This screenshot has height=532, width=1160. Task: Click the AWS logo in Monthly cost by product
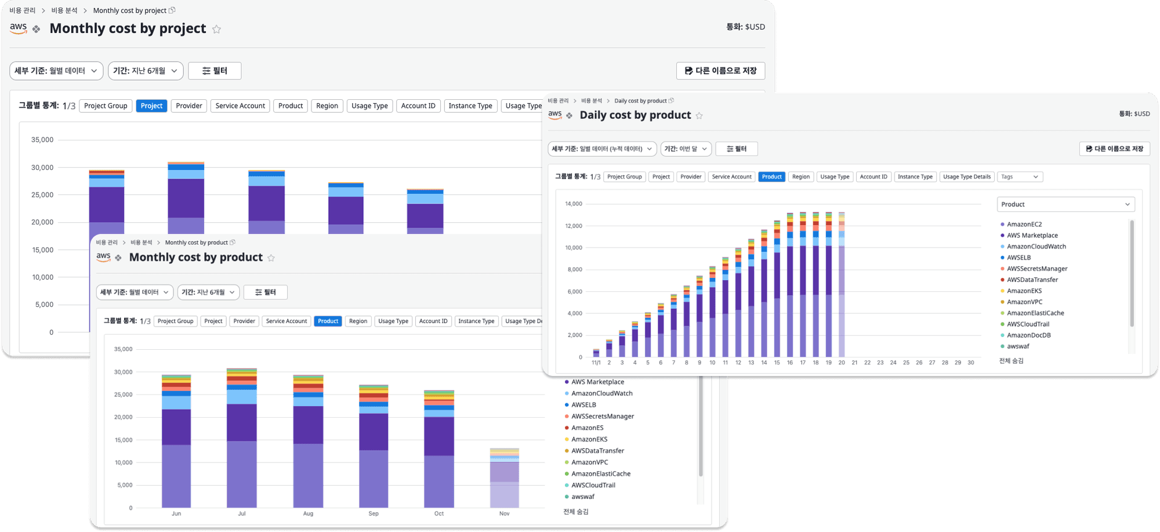(103, 257)
